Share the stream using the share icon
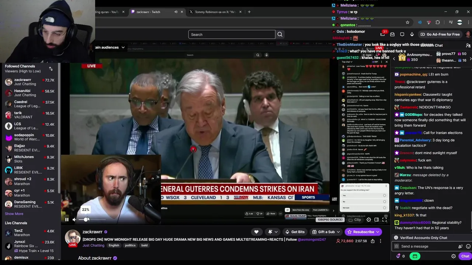 [372, 241]
